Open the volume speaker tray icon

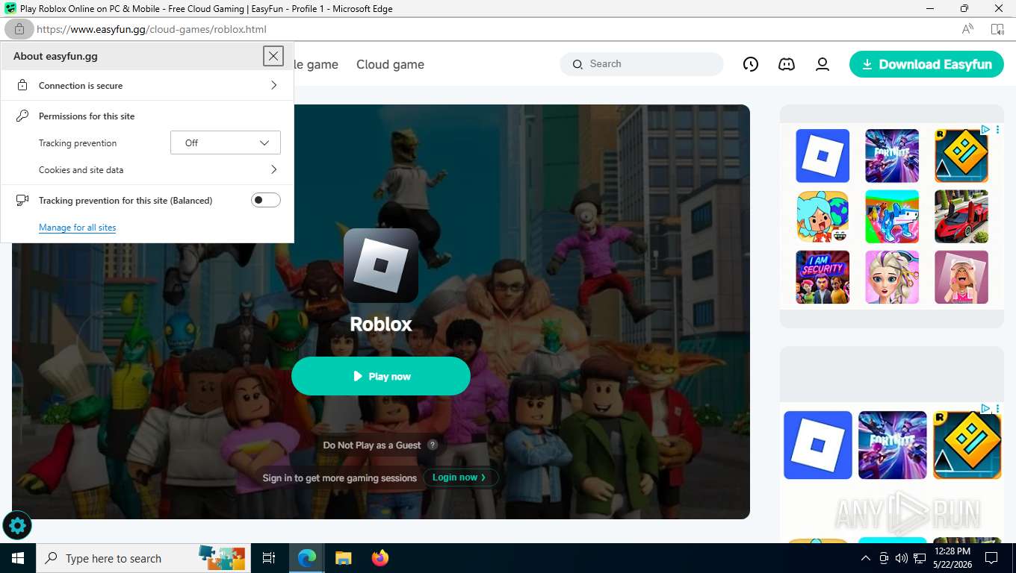tap(901, 558)
